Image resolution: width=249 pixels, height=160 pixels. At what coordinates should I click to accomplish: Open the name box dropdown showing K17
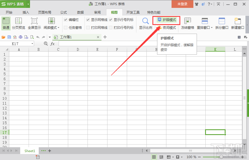click(32, 43)
